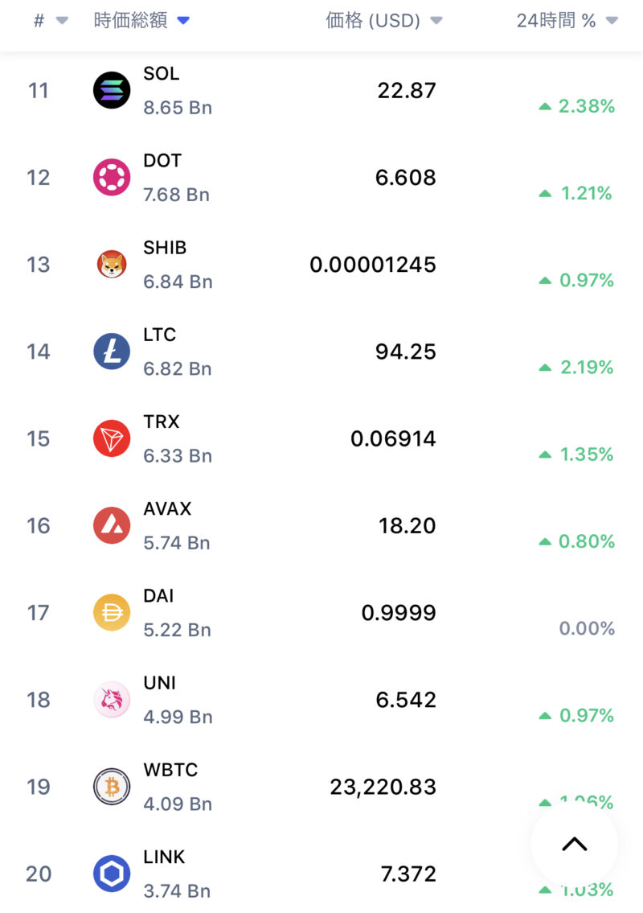Sort by rank number column arrow
The image size is (643, 913).
(62, 21)
